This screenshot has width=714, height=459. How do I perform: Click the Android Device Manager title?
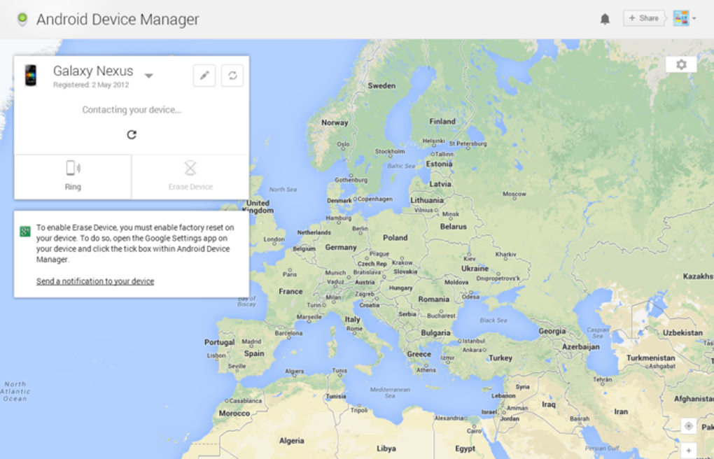click(x=118, y=19)
